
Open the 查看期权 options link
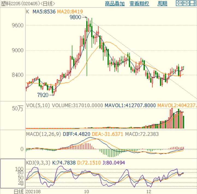click(x=139, y=4)
